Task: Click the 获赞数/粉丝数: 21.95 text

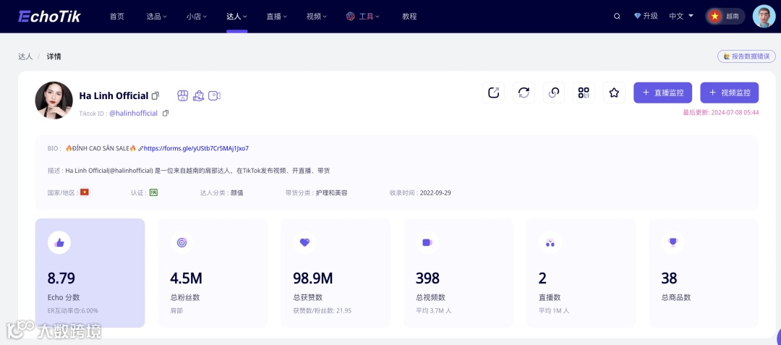Action: (x=323, y=311)
